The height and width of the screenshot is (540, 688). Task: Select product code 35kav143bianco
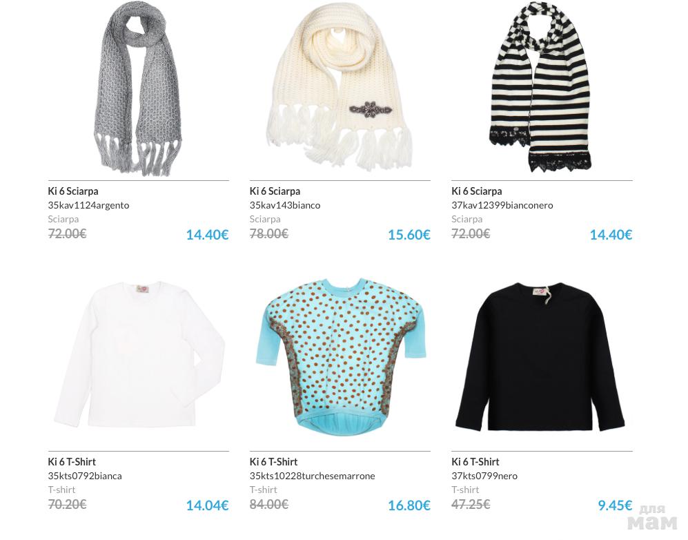point(285,205)
